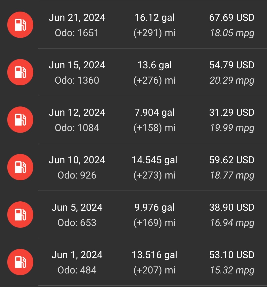Tap the fuel pump icon for Jun 1, 2024
Viewport: 267px width, 287px height.
tap(20, 262)
